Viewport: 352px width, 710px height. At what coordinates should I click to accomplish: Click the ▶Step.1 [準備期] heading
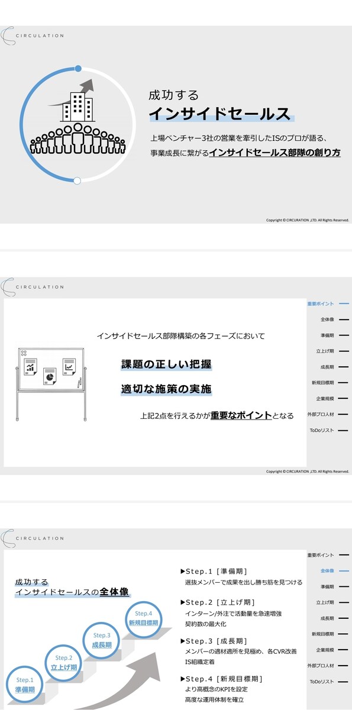click(x=214, y=572)
